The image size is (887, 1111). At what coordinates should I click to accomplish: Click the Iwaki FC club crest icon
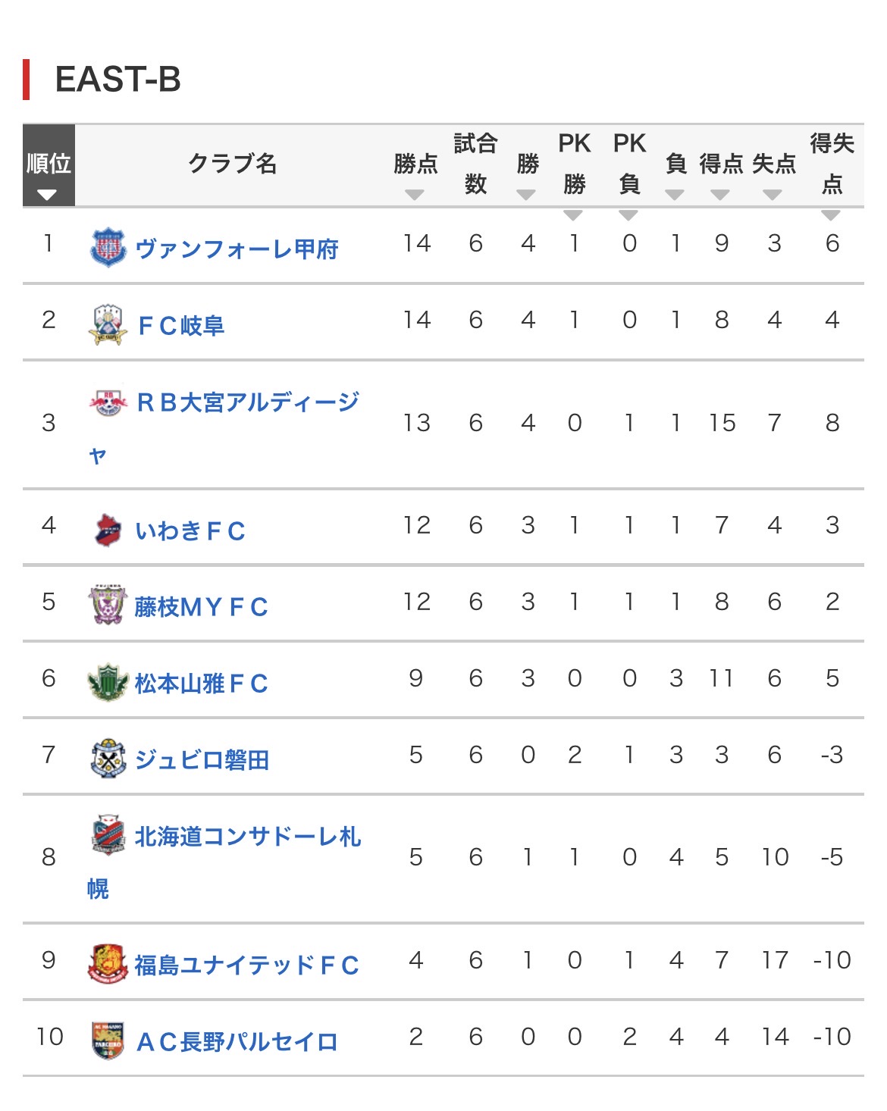(x=108, y=530)
